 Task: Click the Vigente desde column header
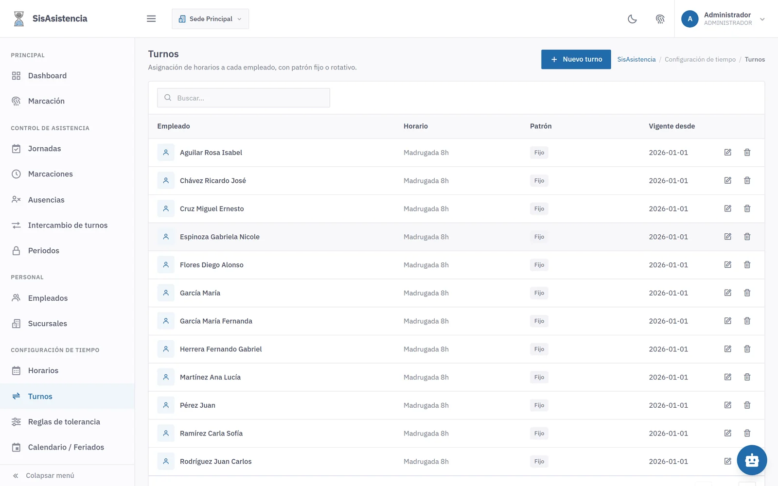tap(672, 126)
